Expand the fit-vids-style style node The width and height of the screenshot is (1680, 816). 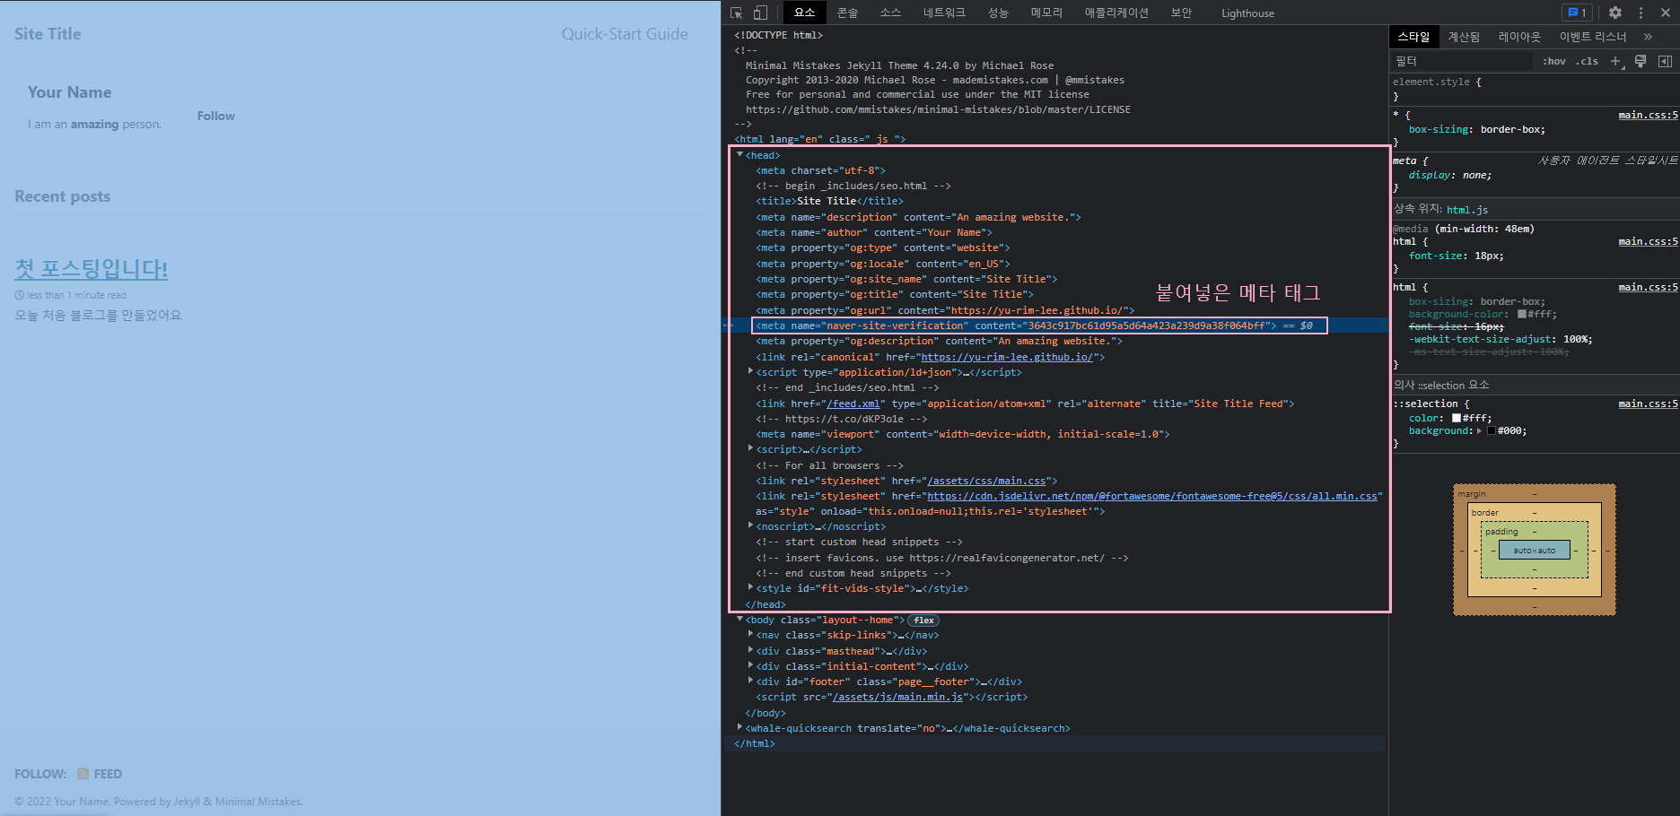point(750,588)
